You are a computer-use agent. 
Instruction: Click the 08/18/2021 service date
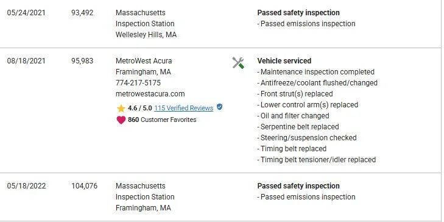coord(26,61)
